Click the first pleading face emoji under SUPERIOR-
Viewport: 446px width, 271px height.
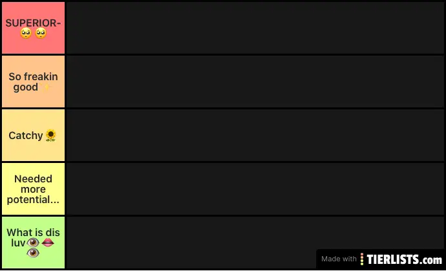[x=26, y=33]
